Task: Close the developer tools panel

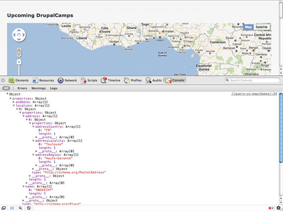Action: [3, 80]
